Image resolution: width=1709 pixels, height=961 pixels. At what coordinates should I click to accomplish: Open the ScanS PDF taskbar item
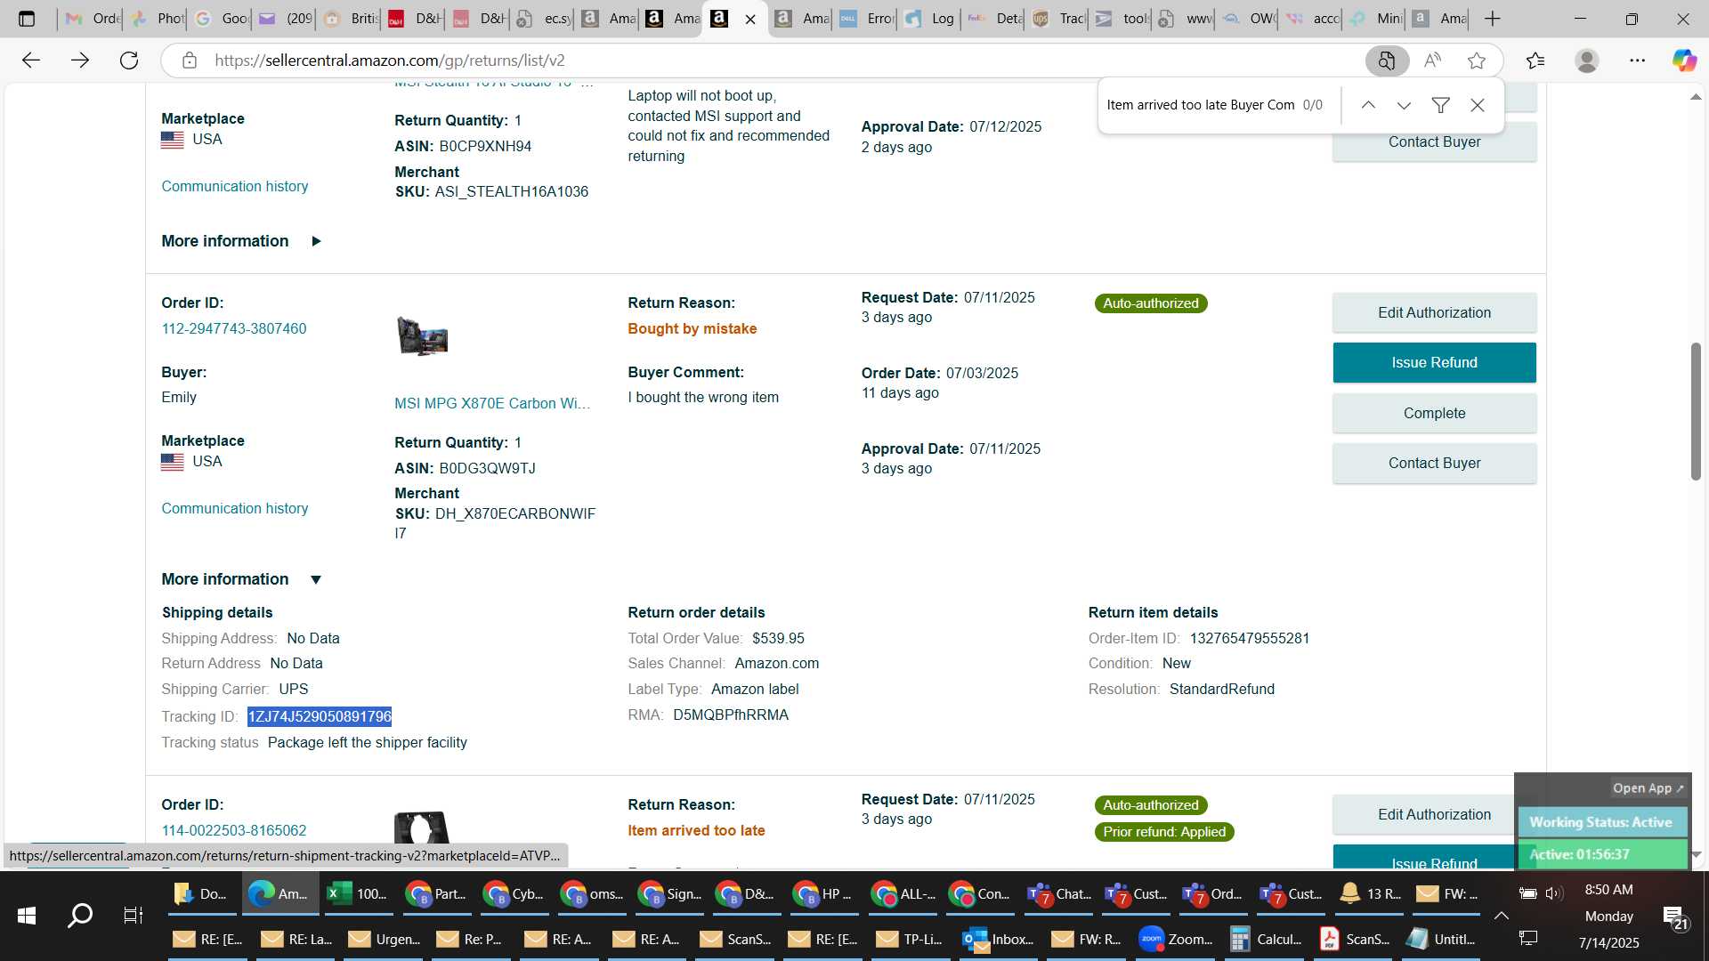(x=1354, y=939)
